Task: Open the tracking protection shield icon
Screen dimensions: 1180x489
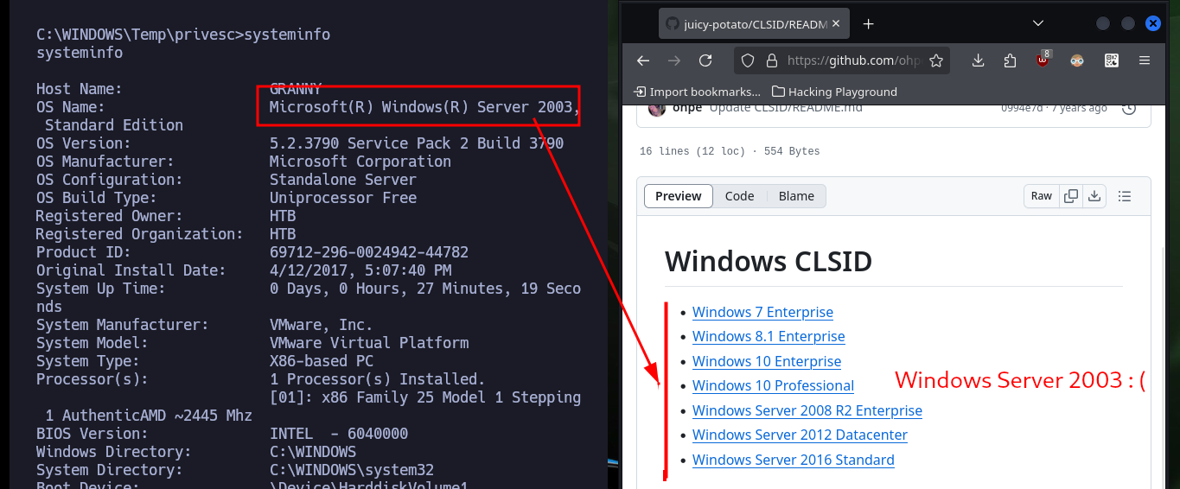Action: (x=749, y=60)
